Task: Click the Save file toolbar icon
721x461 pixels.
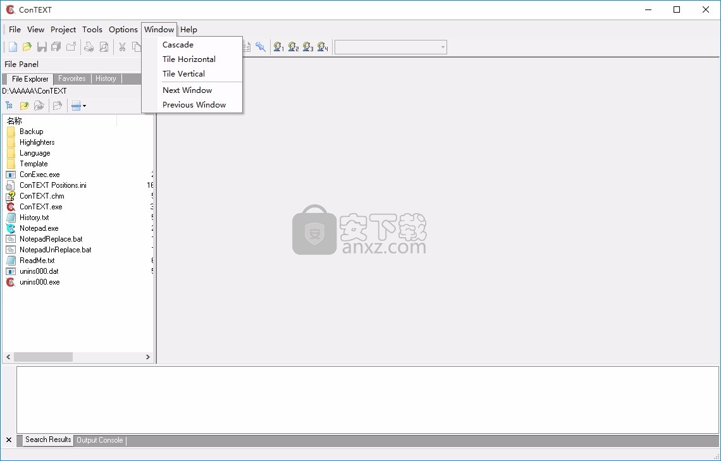Action: [42, 47]
